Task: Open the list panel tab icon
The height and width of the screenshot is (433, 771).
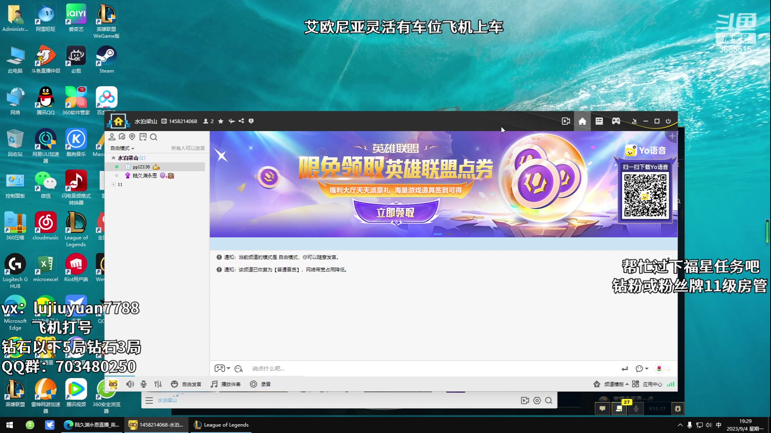Action: point(599,121)
